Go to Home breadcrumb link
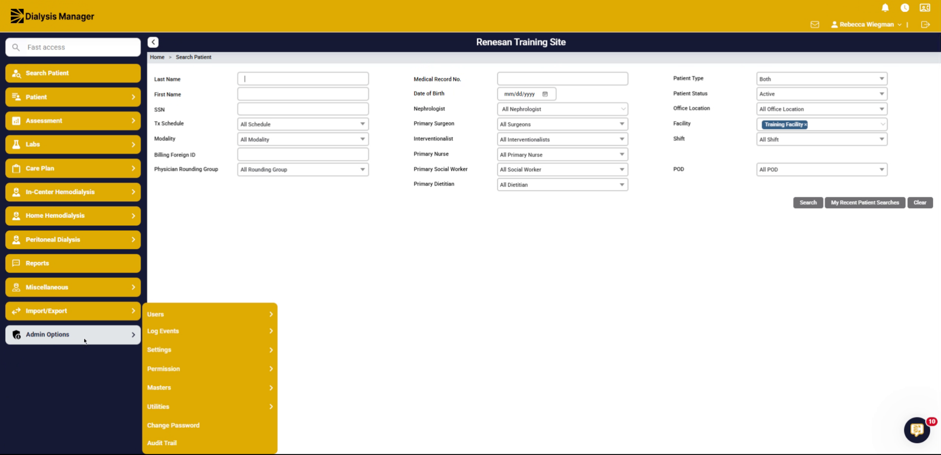This screenshot has width=941, height=455. (157, 57)
